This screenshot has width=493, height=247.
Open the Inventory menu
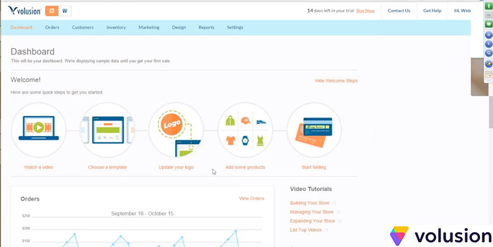tap(116, 28)
